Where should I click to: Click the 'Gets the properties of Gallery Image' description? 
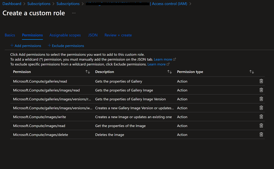(x=124, y=90)
